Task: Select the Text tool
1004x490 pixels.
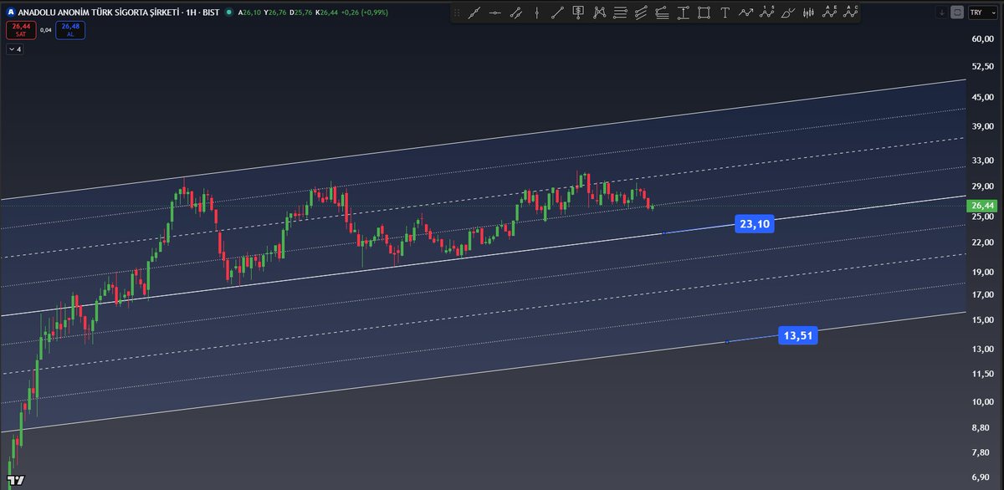Action: pos(725,13)
